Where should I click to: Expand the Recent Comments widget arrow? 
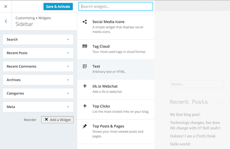(68, 67)
